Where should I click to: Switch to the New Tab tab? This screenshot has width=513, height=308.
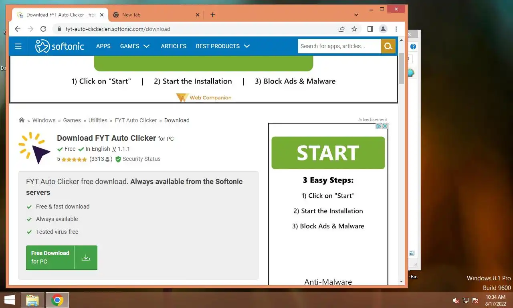[156, 15]
